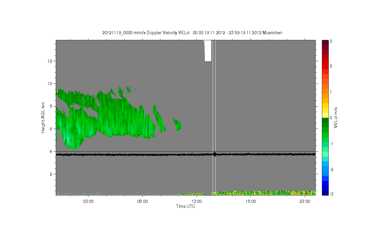The image size is (391, 235).
Task: Click the dark red top colorbar segment
Action: pyautogui.click(x=325, y=42)
